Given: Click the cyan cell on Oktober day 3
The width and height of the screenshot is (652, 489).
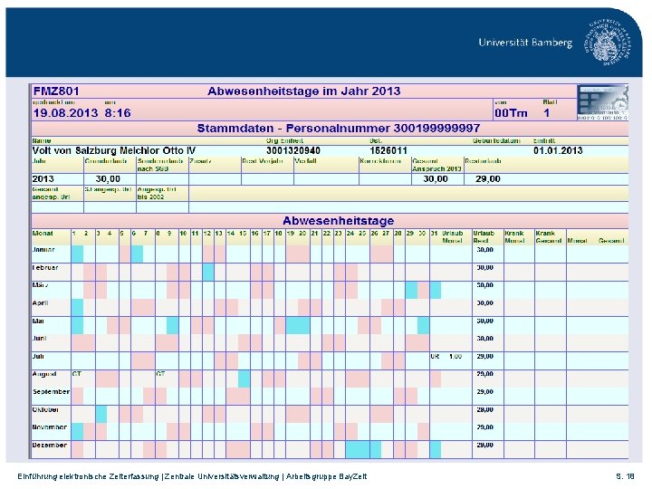Looking at the screenshot, I should pos(101,414).
